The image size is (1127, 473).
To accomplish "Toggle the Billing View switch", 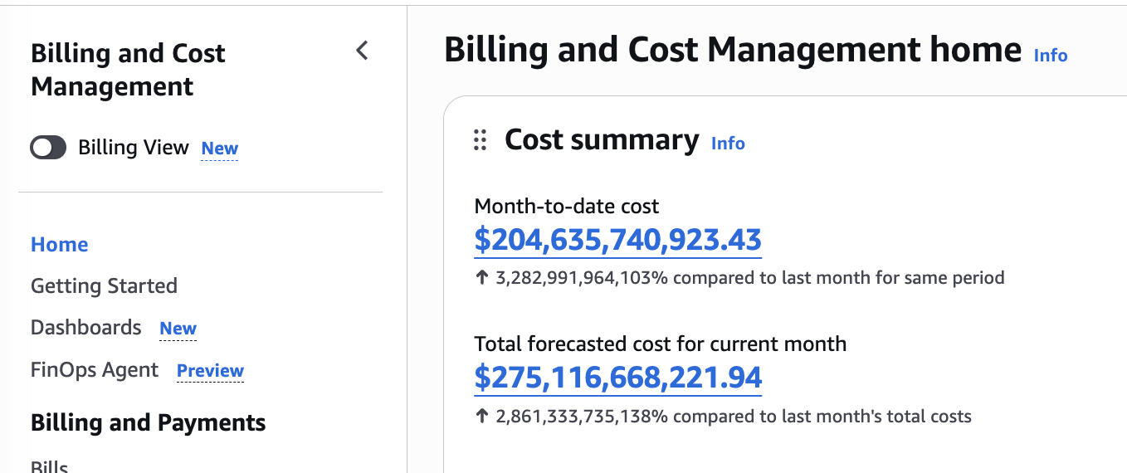I will pos(48,148).
